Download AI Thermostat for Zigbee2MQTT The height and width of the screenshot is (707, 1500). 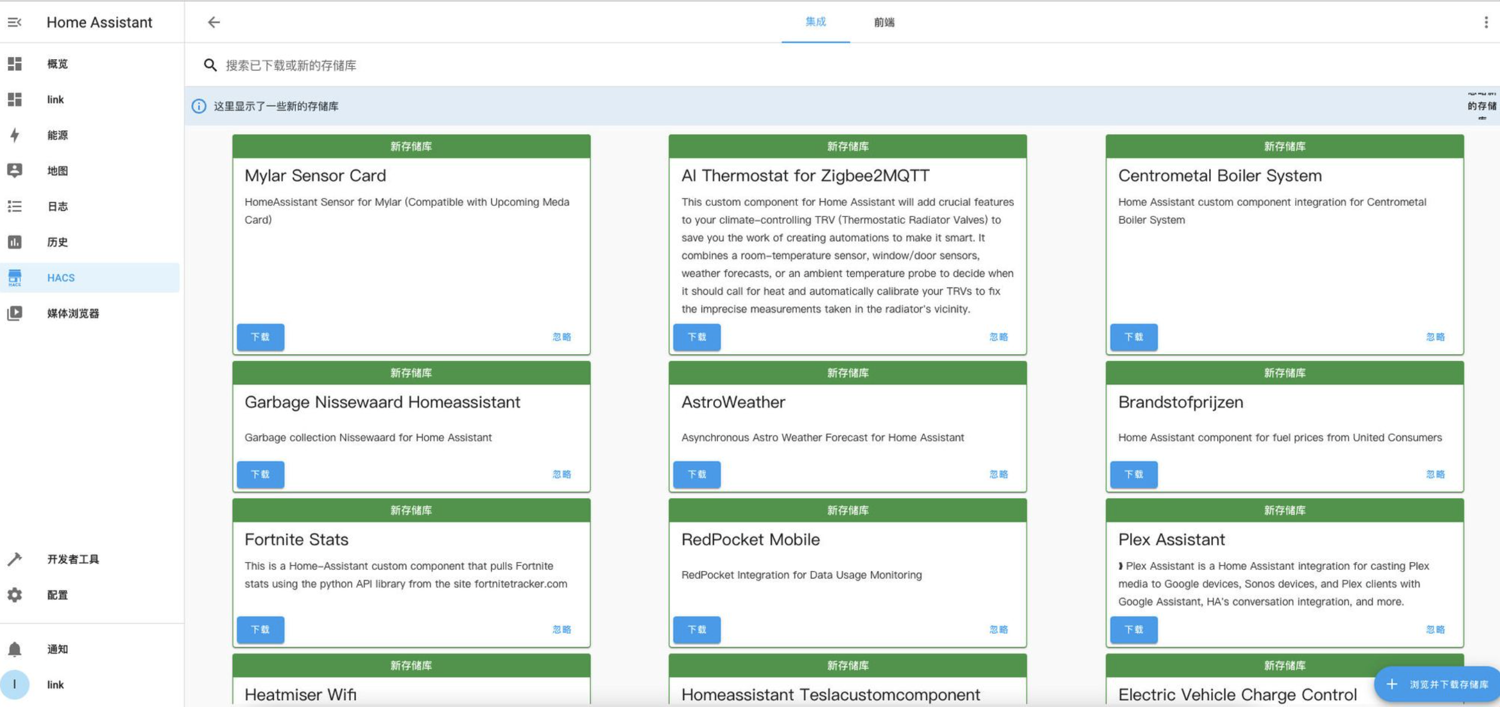tap(697, 337)
